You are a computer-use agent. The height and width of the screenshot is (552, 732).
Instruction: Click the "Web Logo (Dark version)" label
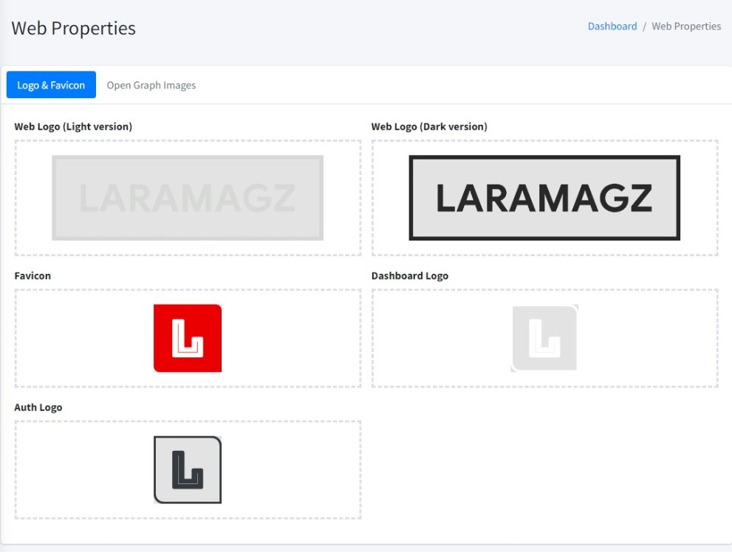(429, 126)
